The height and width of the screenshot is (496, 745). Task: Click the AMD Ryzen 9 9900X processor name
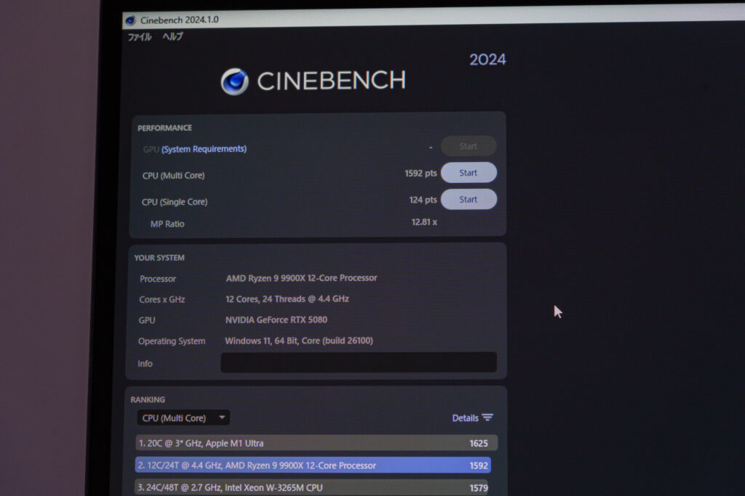[x=302, y=278]
